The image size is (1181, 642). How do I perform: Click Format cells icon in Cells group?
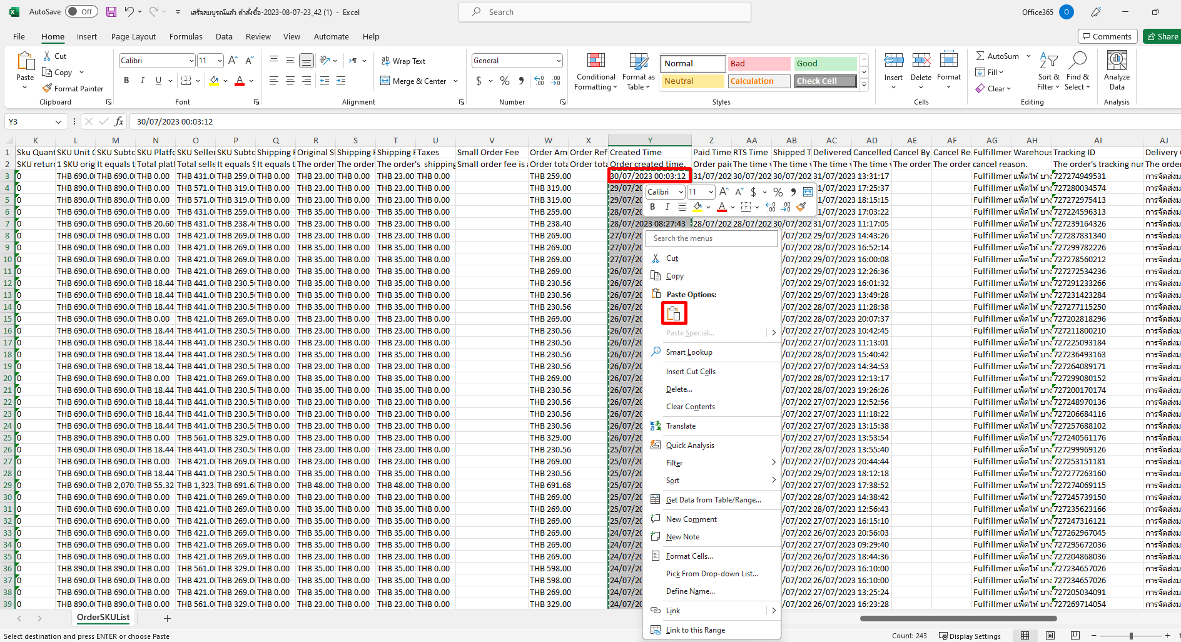pyautogui.click(x=948, y=61)
